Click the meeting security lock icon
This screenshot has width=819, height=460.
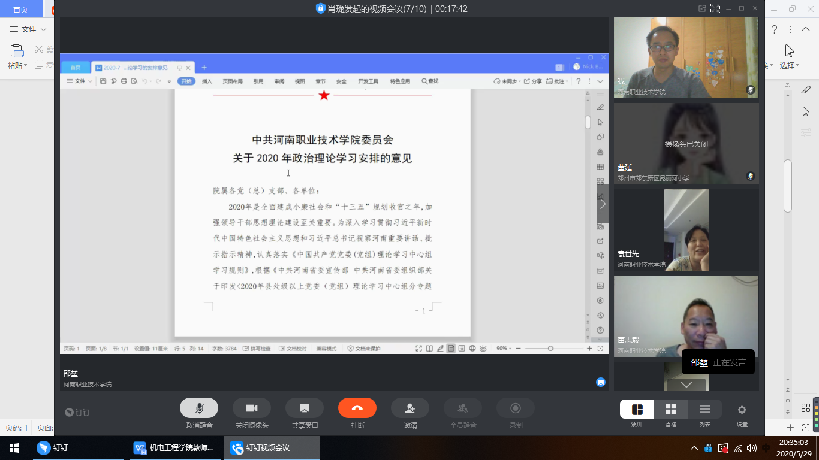320,9
